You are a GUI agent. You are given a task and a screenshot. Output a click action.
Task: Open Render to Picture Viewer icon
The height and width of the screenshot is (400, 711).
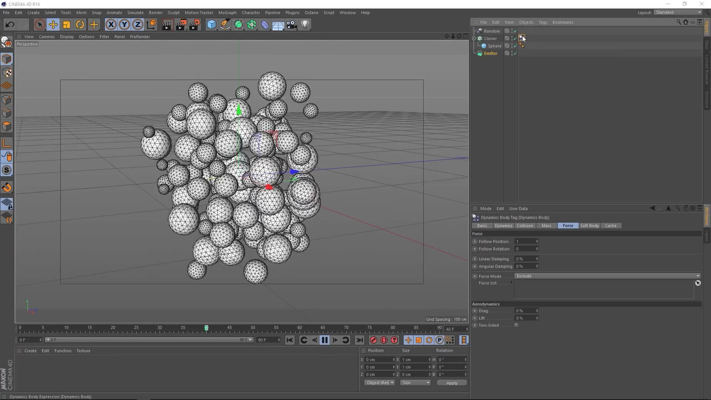pyautogui.click(x=181, y=25)
